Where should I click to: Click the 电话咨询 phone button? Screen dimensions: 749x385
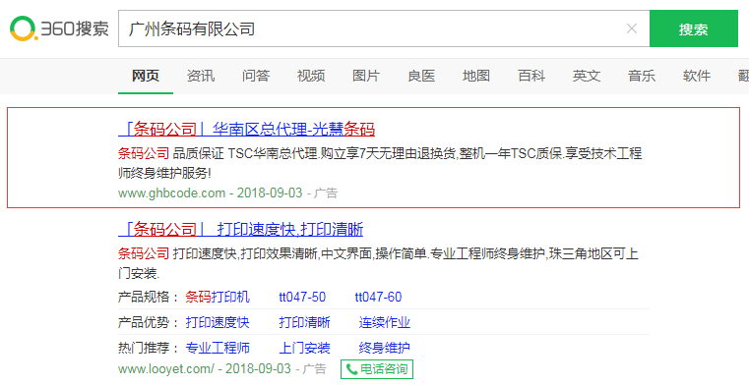pyautogui.click(x=377, y=369)
